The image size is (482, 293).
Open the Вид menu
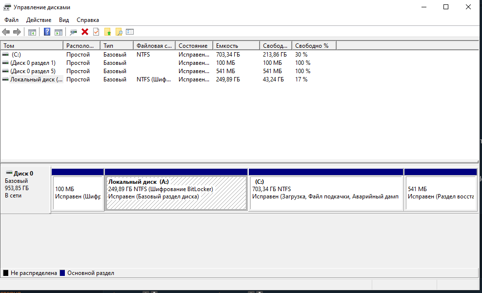(x=64, y=20)
